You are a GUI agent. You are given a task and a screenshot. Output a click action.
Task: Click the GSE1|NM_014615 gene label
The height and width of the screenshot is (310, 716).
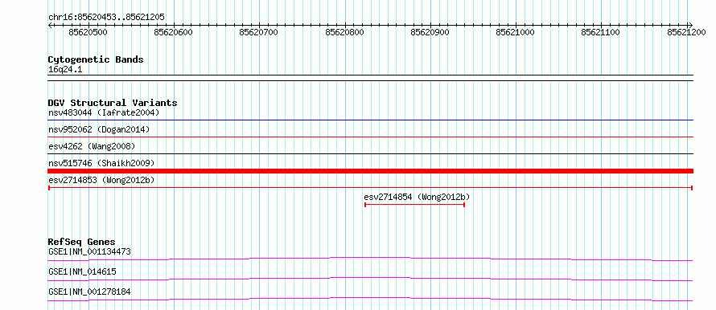coord(82,271)
